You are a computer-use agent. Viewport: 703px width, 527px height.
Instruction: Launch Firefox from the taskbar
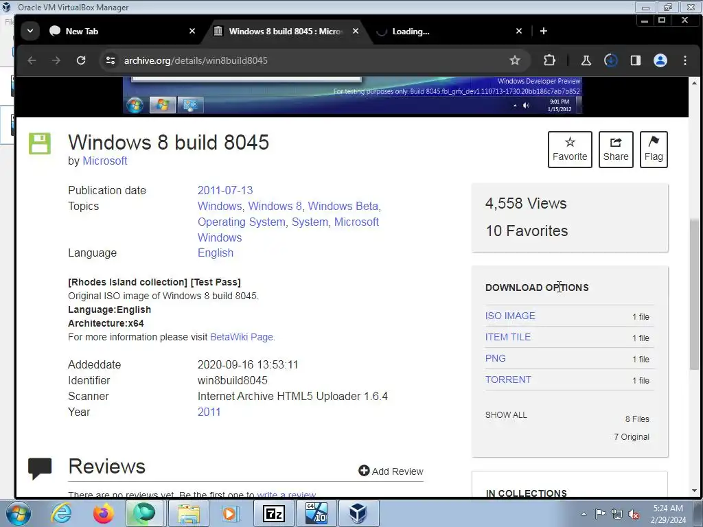click(103, 513)
